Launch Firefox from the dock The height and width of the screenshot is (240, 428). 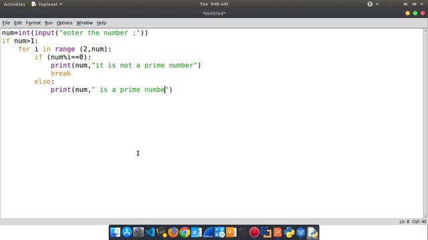[173, 233]
